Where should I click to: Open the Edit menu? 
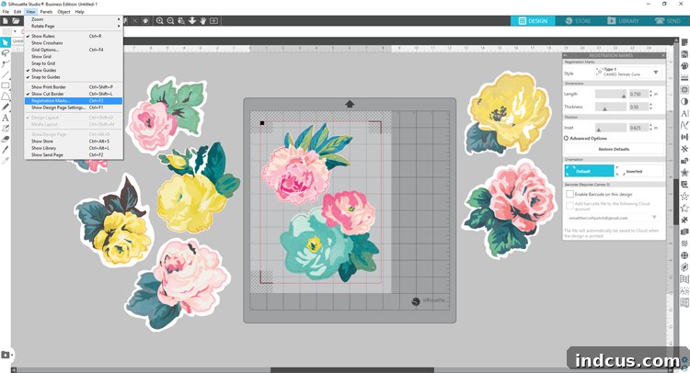17,12
